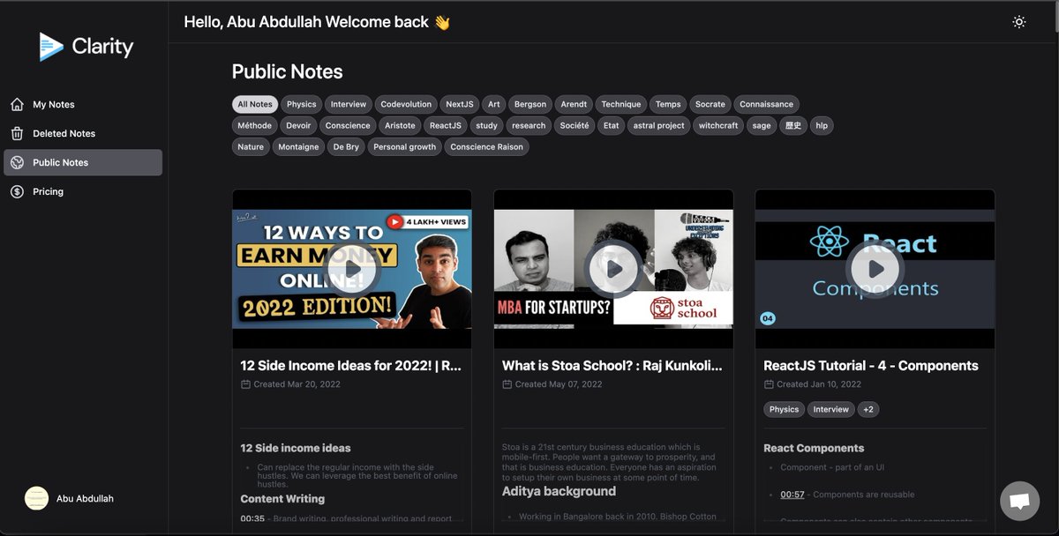Screen dimensions: 1059x536
Task: Click the Abu Abdullah avatar image
Action: [x=36, y=498]
